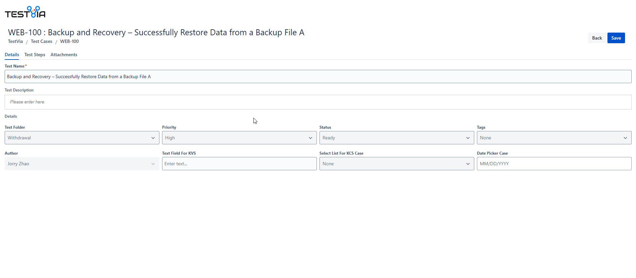The image size is (636, 278).
Task: Click the Select List KCS chevron arrow
Action: coord(468,164)
